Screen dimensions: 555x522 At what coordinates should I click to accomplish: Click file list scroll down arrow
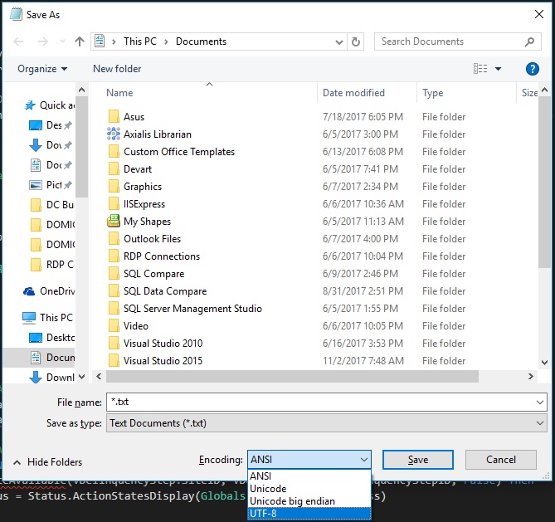(x=545, y=363)
